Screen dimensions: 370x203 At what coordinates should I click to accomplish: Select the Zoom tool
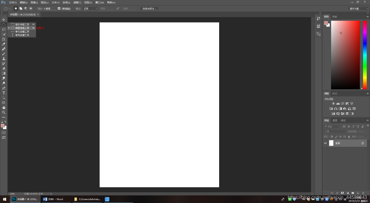[x=4, y=112]
